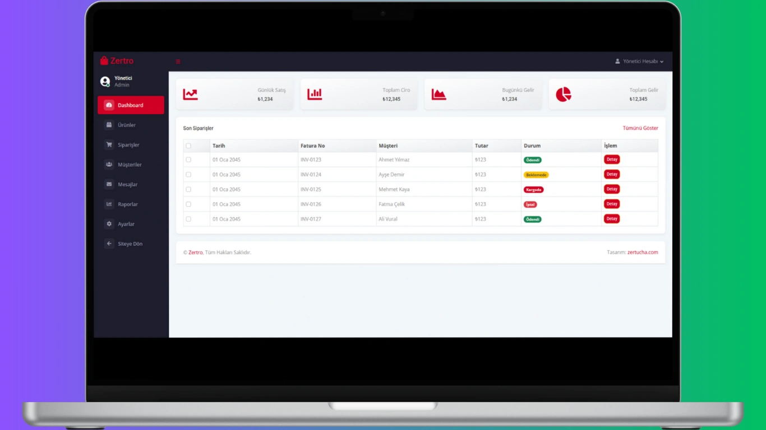Image resolution: width=766 pixels, height=430 pixels.
Task: Open the zertucha.com footer link
Action: [643, 253]
